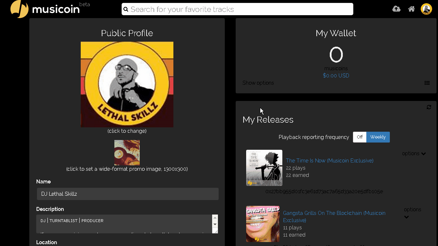Click the Musicoin logo icon
Image resolution: width=438 pixels, height=246 pixels.
pyautogui.click(x=20, y=9)
